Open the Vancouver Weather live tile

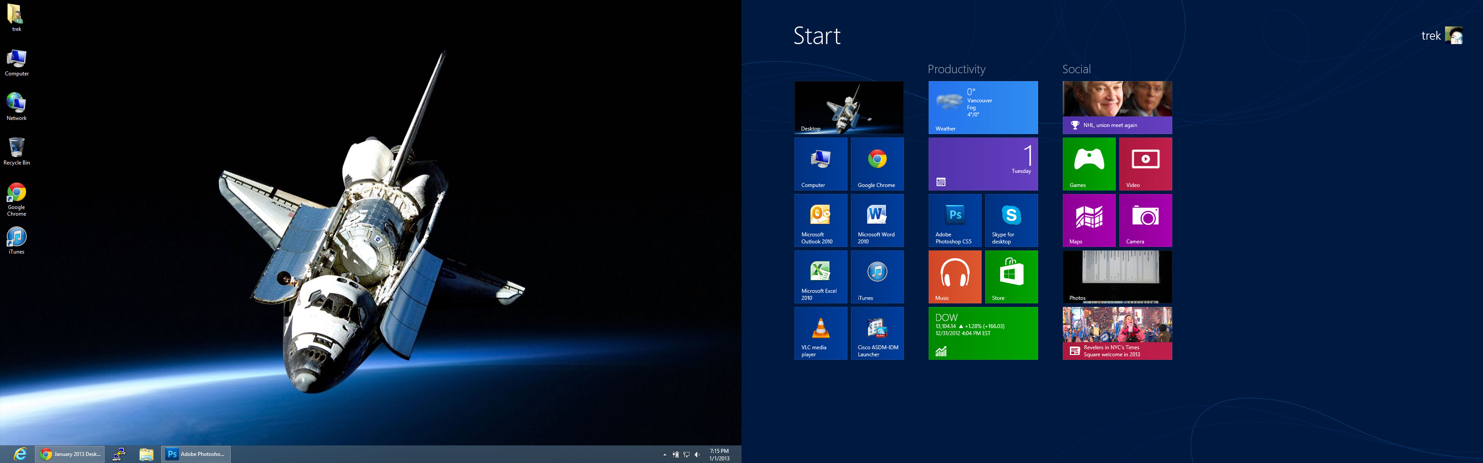click(x=983, y=108)
